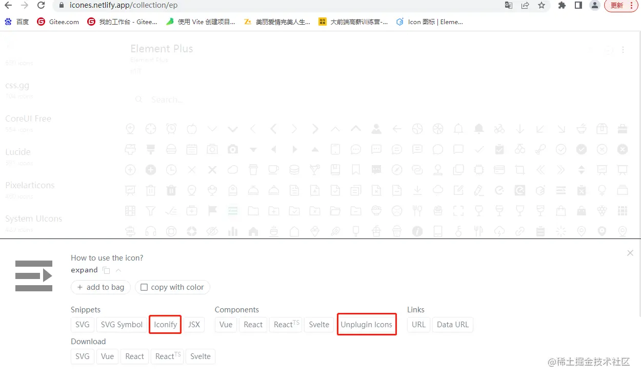This screenshot has height=378, width=641.
Task: Open the 我的工作台 - Gitee bookmark
Action: pos(123,22)
